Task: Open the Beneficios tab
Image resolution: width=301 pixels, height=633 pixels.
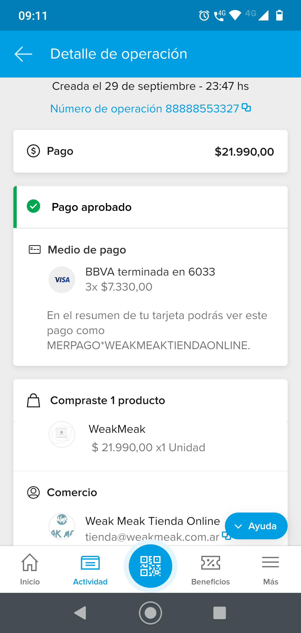Action: (210, 569)
